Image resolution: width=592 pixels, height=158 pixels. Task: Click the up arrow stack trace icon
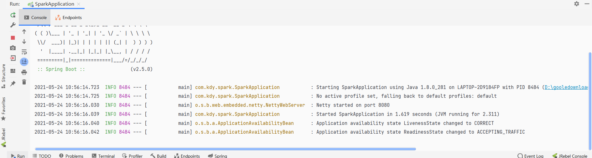[24, 32]
